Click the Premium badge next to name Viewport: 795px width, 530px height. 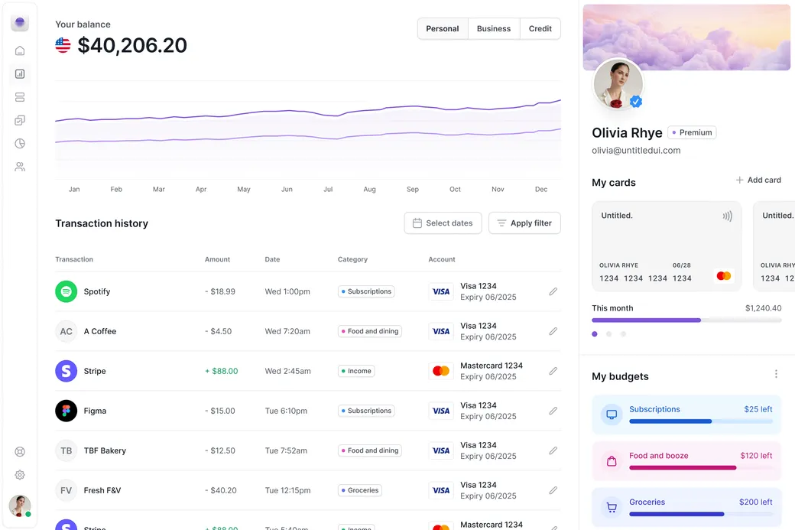692,132
